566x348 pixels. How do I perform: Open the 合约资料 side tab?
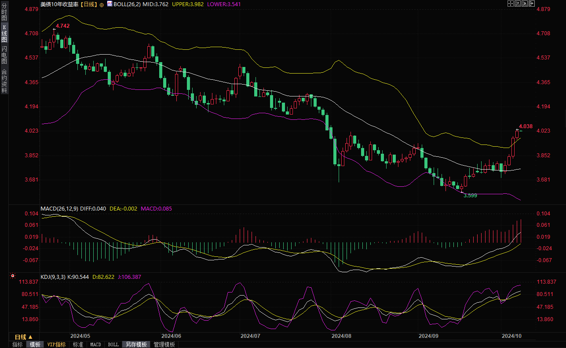click(x=4, y=81)
